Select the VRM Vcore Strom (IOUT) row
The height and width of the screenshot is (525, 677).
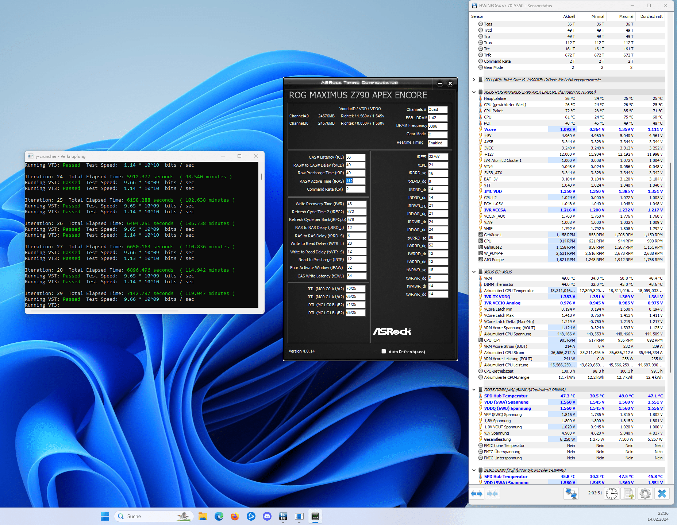click(x=571, y=346)
